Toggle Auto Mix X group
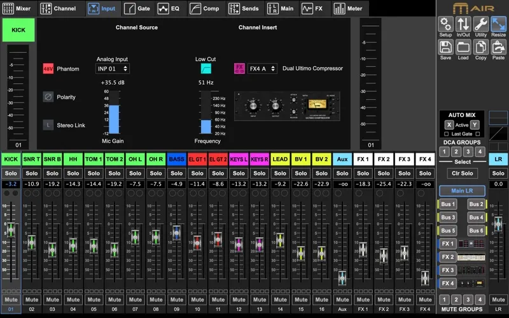The width and height of the screenshot is (509, 318). 449,125
